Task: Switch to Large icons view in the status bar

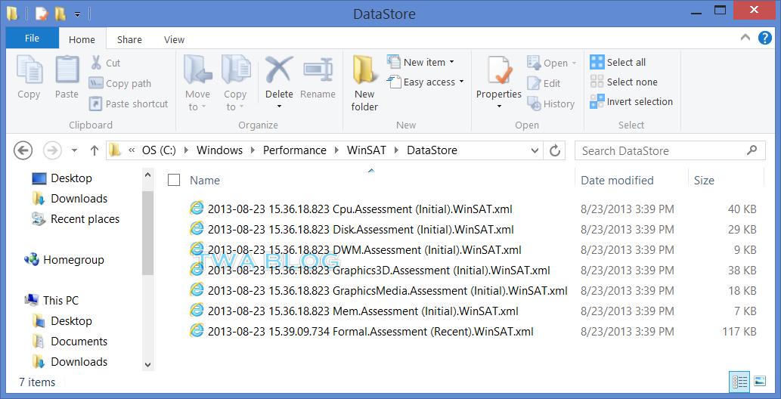Action: [x=760, y=382]
